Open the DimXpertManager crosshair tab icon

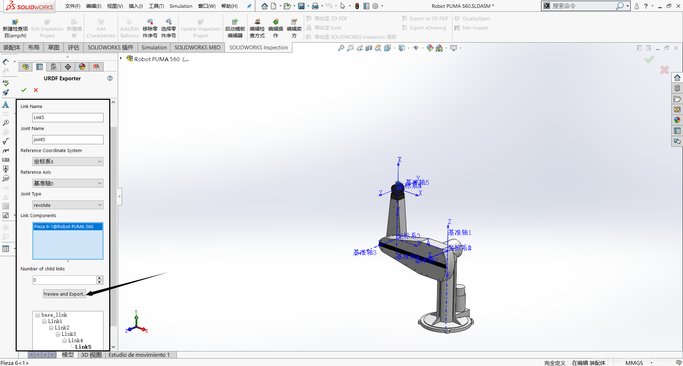coord(68,67)
